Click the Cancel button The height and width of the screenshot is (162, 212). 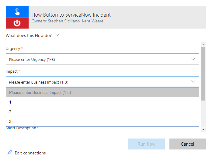point(187,144)
